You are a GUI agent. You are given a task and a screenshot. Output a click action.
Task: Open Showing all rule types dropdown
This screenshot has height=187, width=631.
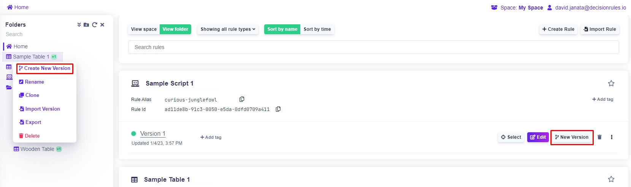point(228,29)
